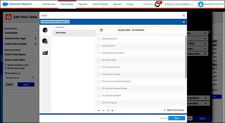The width and height of the screenshot is (225, 123).
Task: Click the Salesforce cloud logo
Action: click(x=5, y=4)
